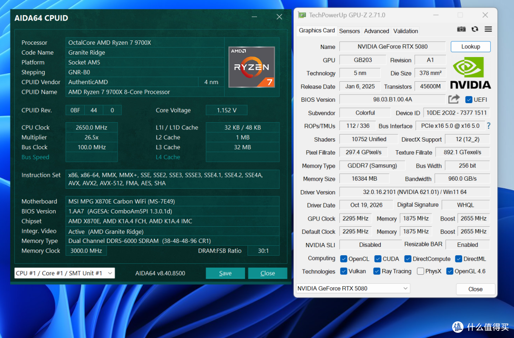514x338 pixels.
Task: Click the Device ID field
Action: [x=456, y=113]
